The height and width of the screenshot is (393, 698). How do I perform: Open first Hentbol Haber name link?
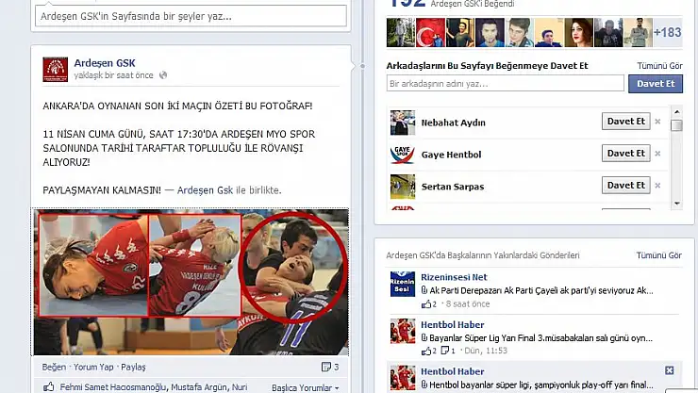452,324
